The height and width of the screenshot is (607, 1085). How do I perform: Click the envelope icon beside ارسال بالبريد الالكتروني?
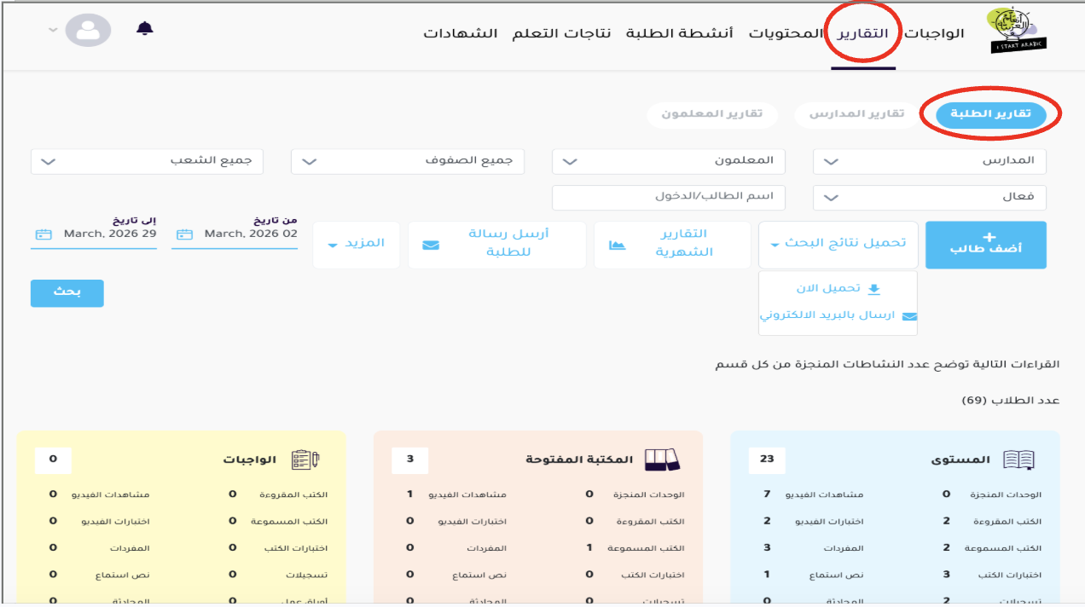point(909,316)
